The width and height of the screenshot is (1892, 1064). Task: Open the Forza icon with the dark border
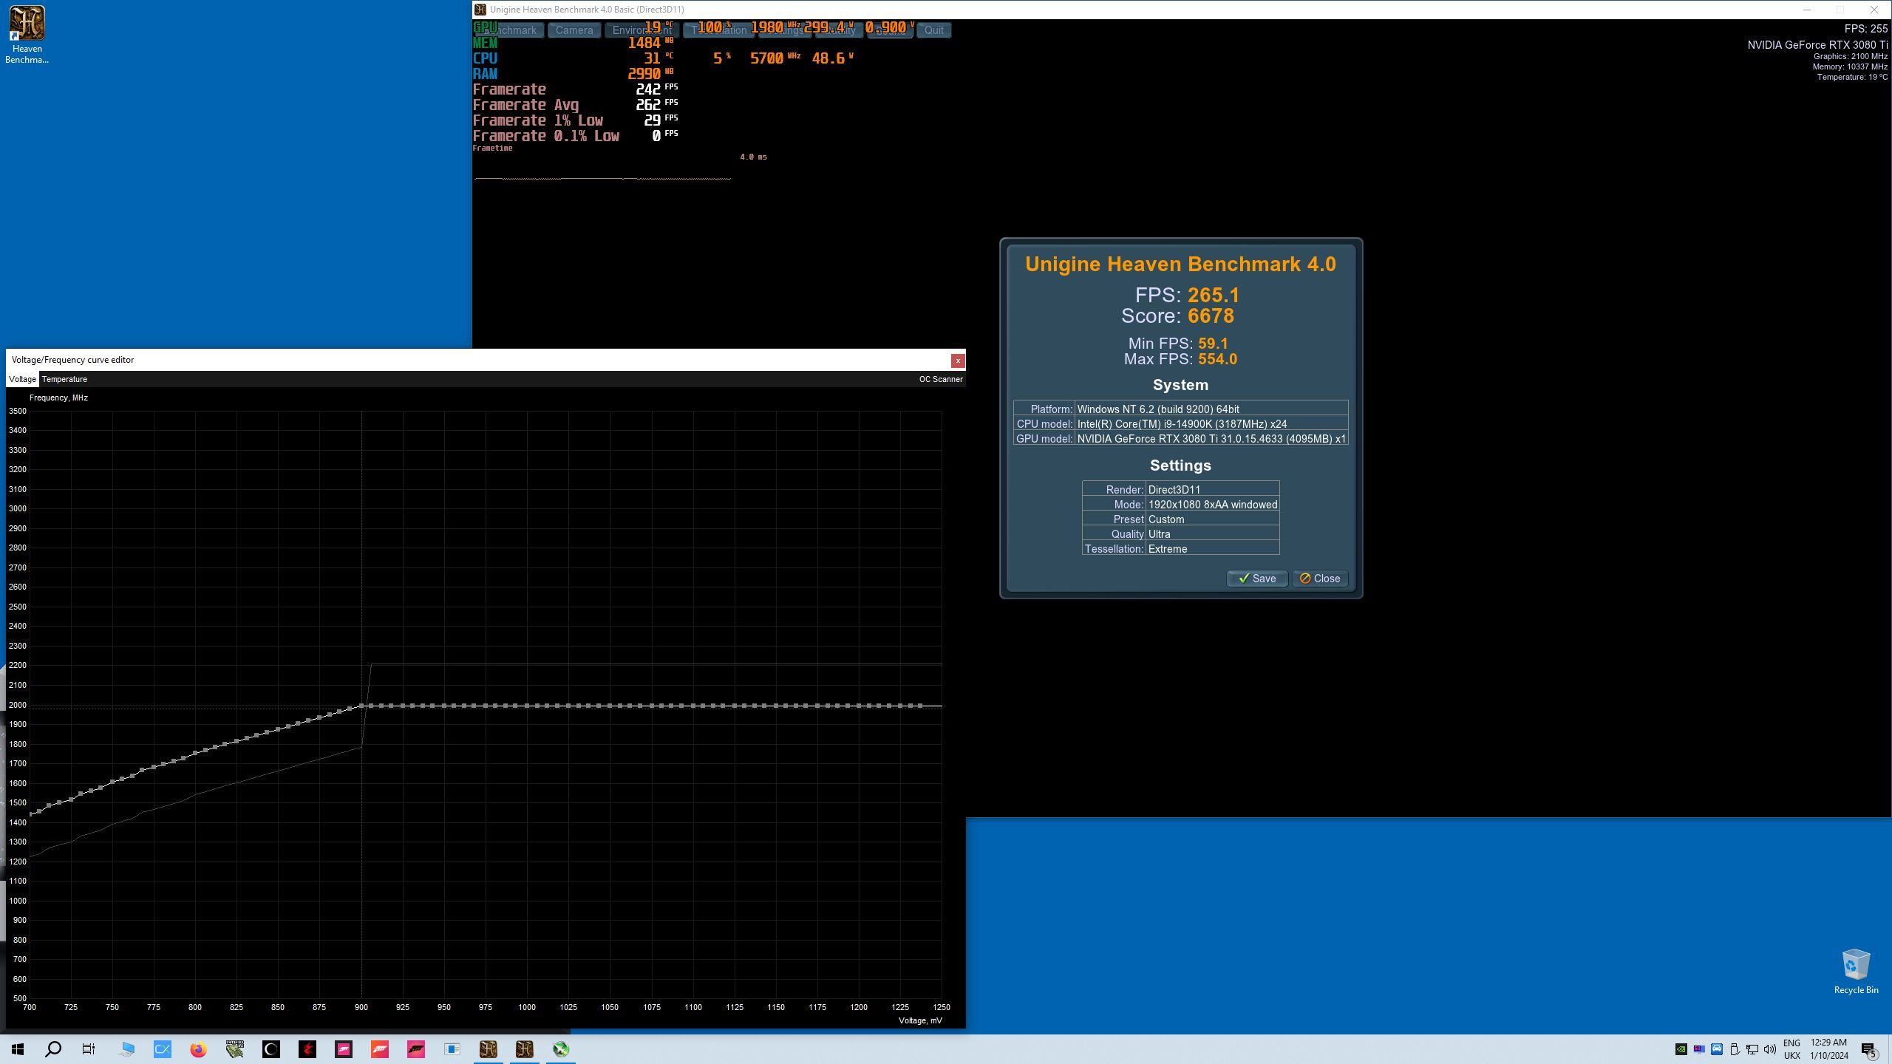344,1049
